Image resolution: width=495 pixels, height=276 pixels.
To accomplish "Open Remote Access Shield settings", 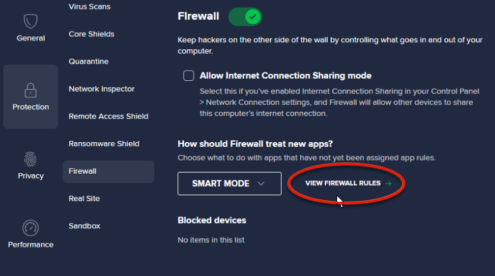I will click(x=108, y=116).
